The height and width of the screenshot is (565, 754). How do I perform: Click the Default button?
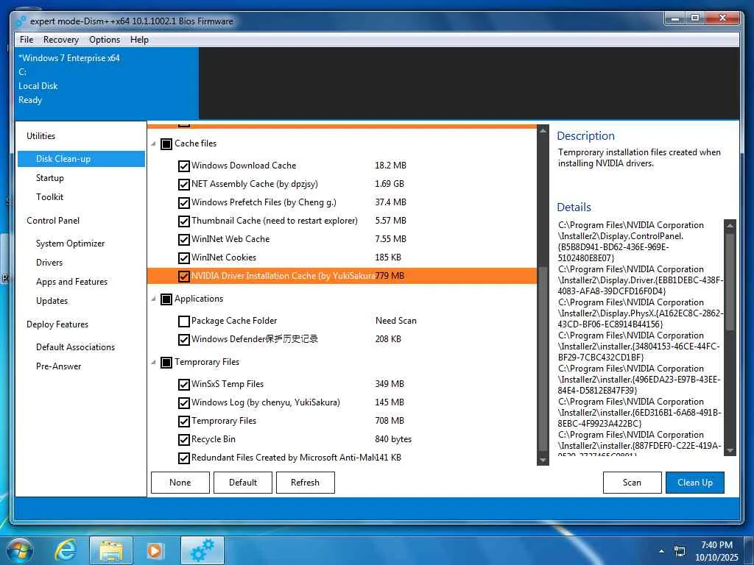click(x=243, y=483)
